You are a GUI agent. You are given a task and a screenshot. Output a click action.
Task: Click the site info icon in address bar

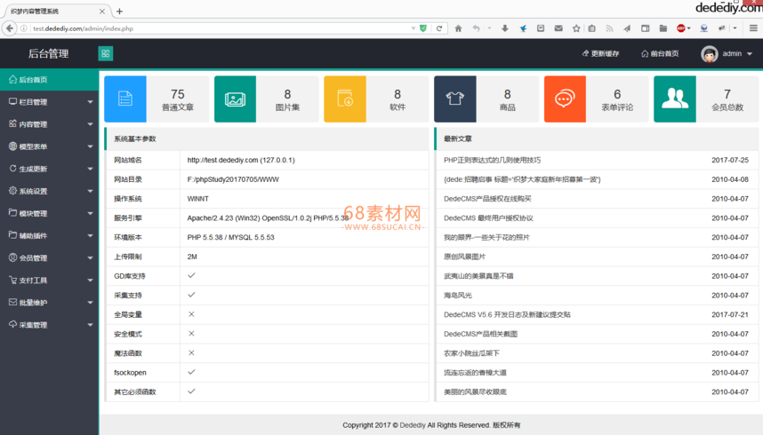tap(23, 28)
